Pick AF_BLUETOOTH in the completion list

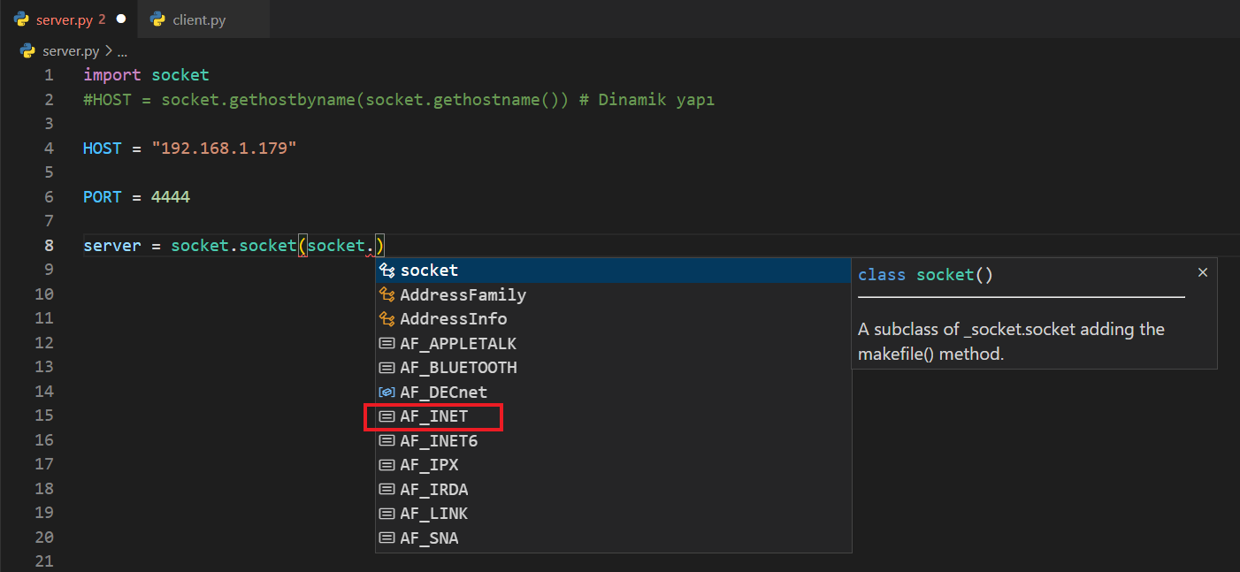458,368
